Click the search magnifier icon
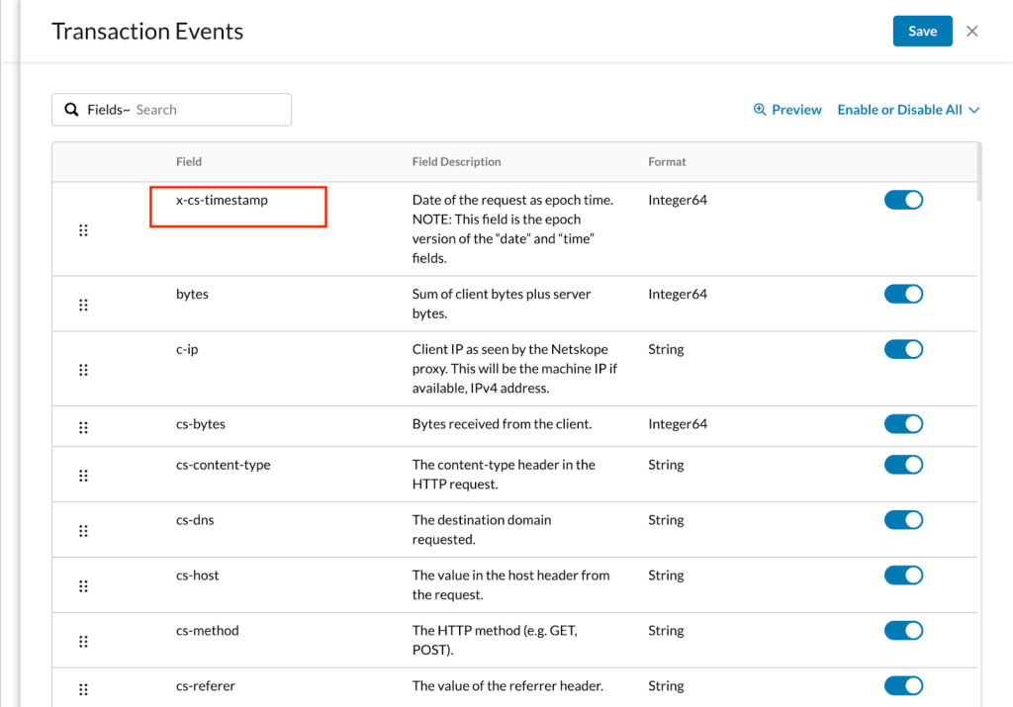The height and width of the screenshot is (707, 1013). (71, 110)
